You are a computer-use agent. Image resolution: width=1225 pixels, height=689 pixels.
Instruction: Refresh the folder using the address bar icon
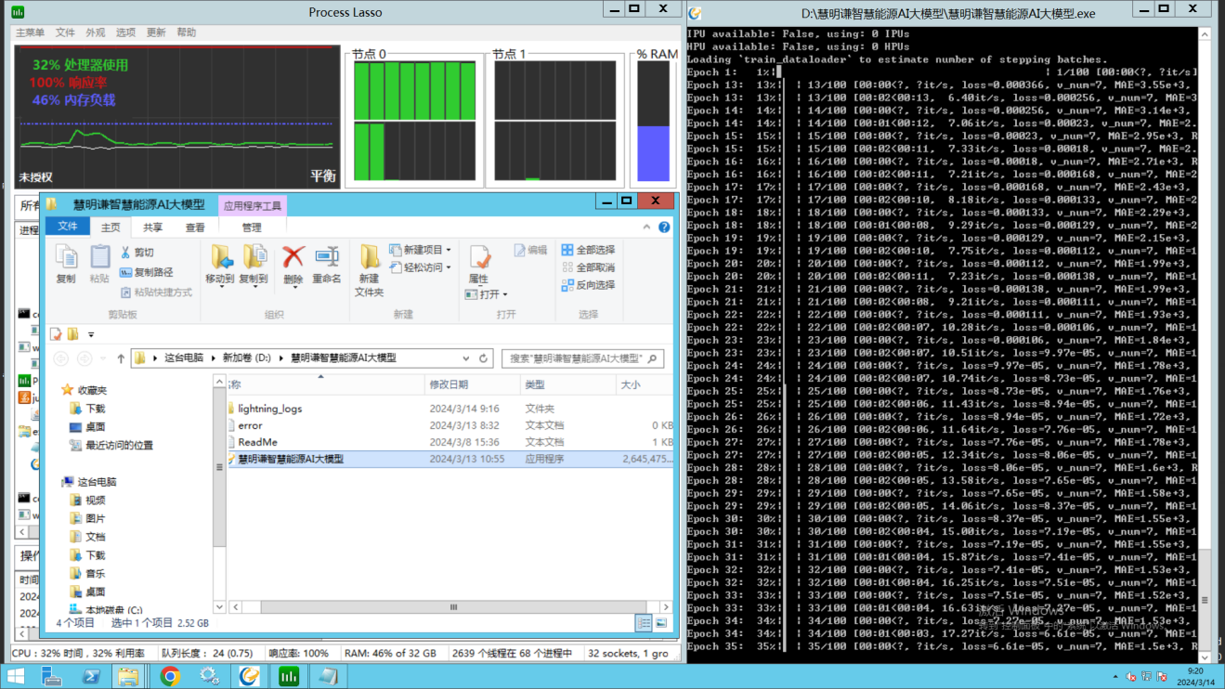coord(484,358)
